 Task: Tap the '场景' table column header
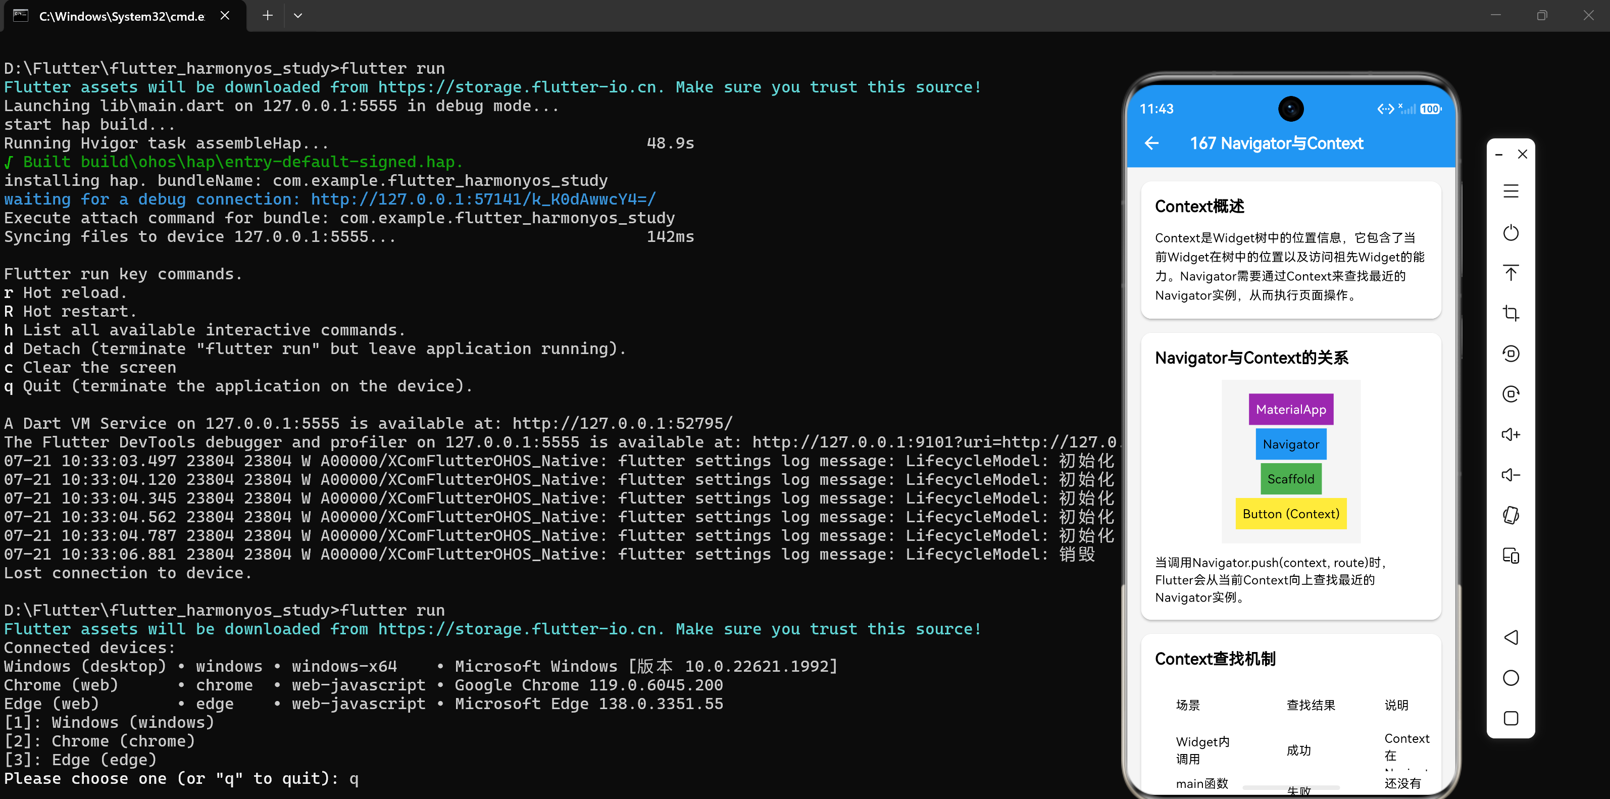point(1187,705)
